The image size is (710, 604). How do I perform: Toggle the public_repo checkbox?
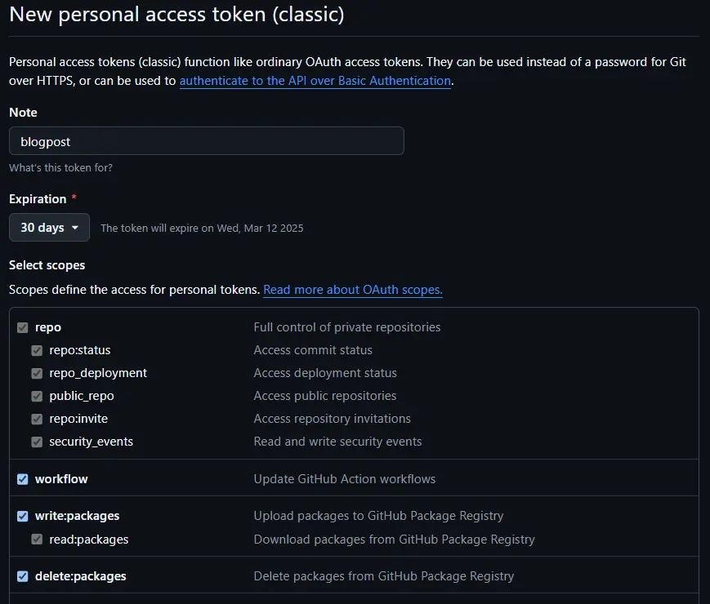tap(37, 397)
